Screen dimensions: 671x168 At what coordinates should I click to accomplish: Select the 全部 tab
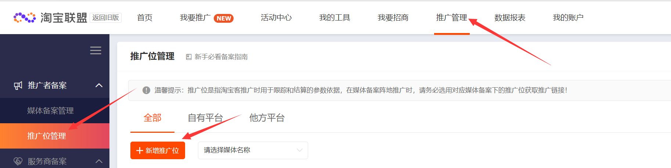[x=152, y=118]
